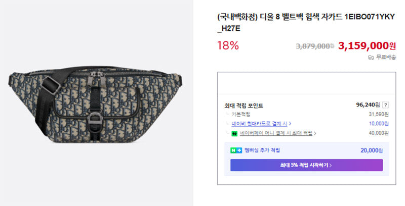Open the question mark help icon beside 96,240원

[385, 105]
